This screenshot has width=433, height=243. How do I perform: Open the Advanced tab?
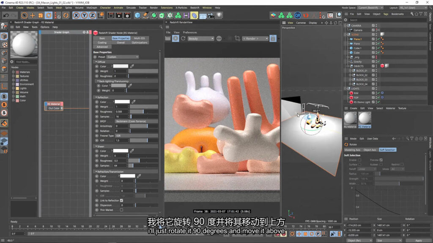pyautogui.click(x=102, y=47)
